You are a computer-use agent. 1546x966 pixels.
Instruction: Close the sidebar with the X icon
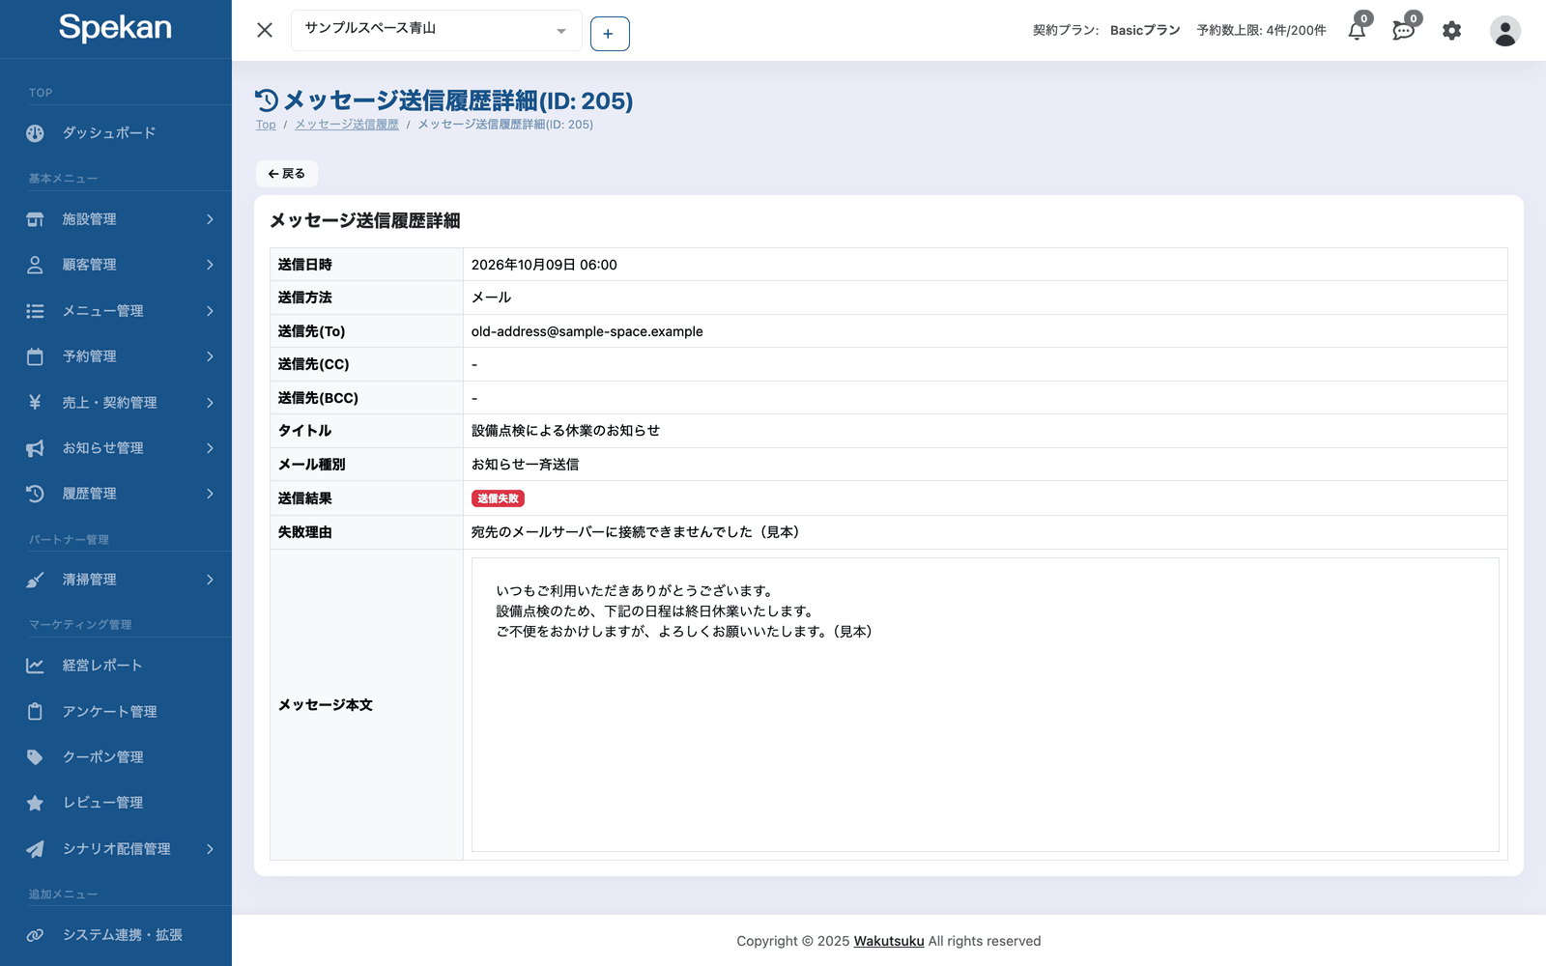click(265, 30)
